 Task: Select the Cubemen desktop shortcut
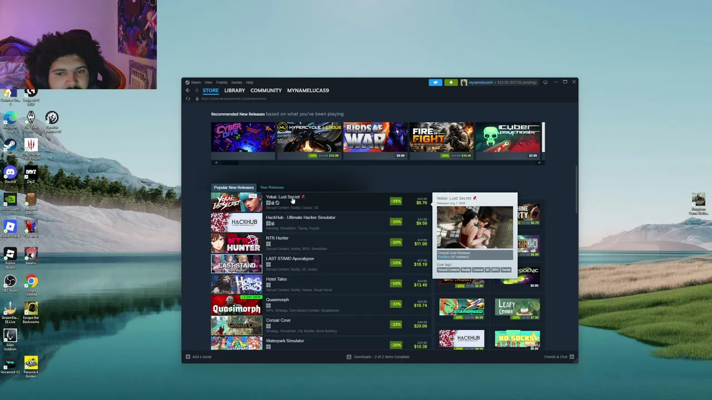[31, 229]
